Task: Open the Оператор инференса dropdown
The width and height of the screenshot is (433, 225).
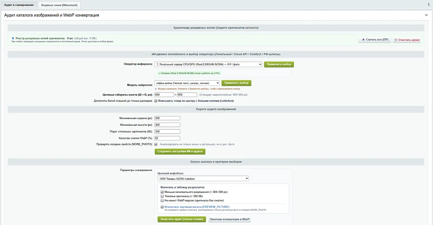Action: point(208,64)
